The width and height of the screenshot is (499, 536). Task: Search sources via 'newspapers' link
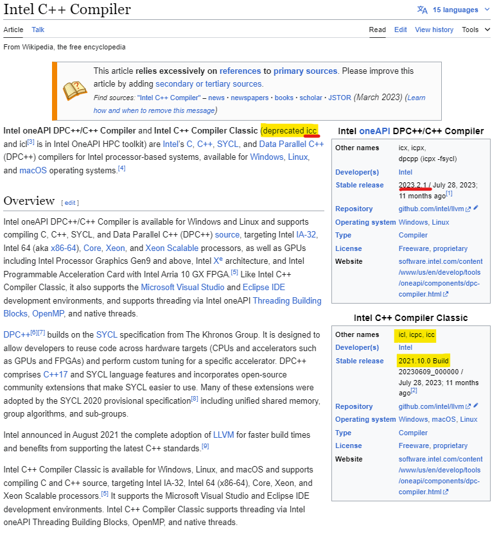pos(250,98)
